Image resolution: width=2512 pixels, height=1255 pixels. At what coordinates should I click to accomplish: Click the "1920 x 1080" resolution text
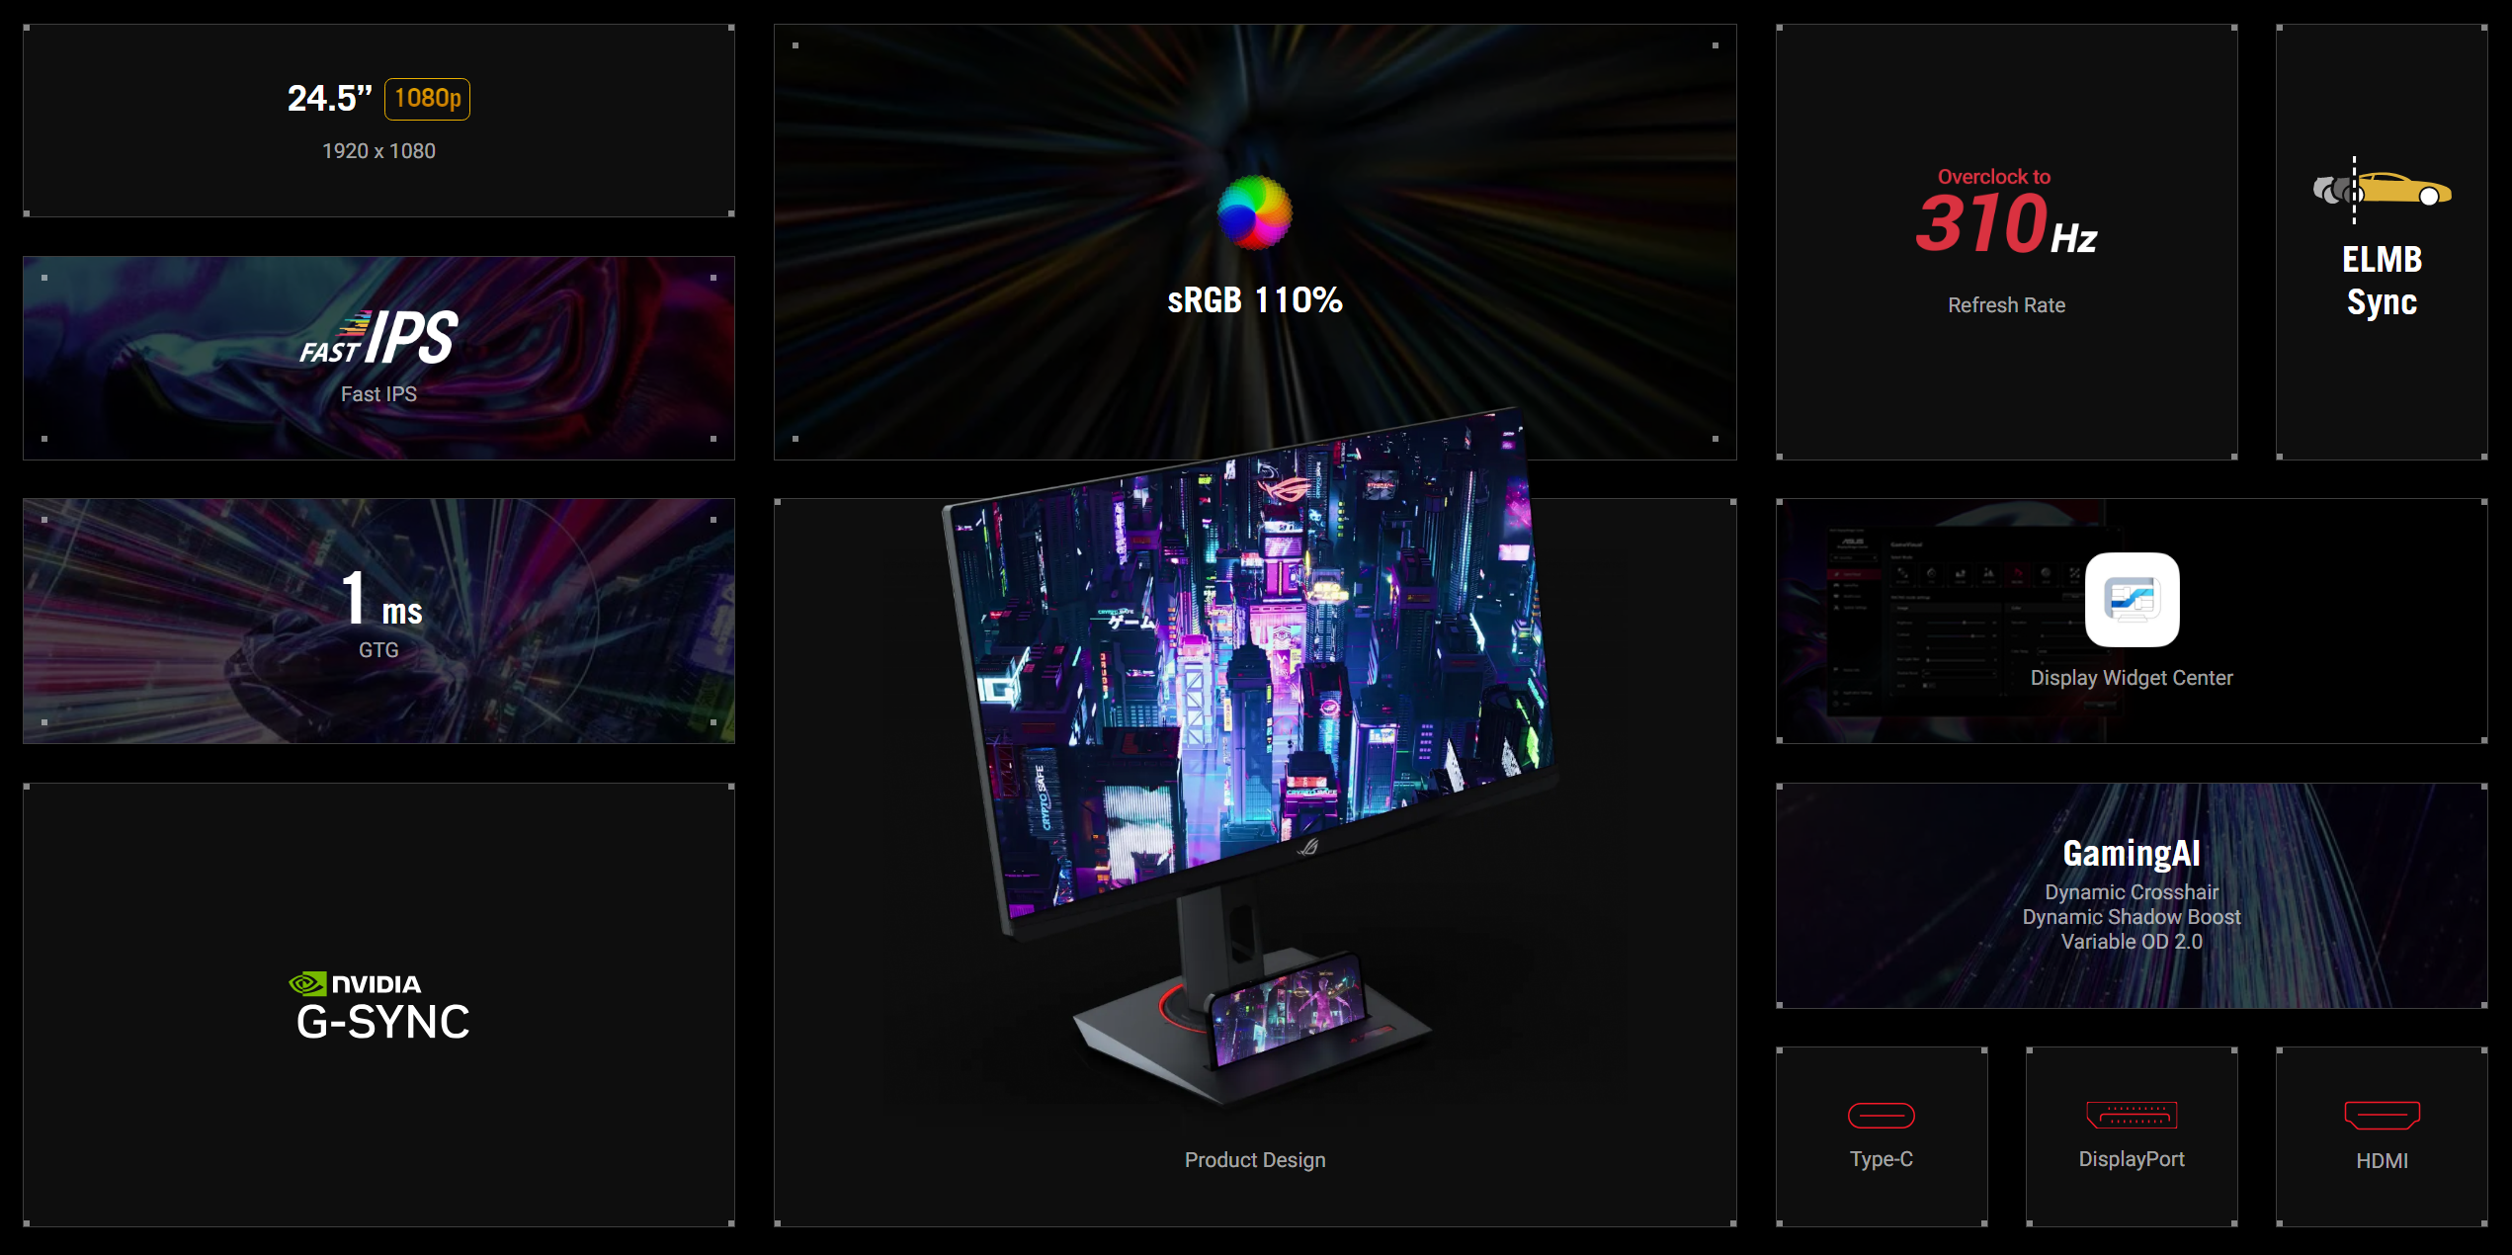[378, 151]
